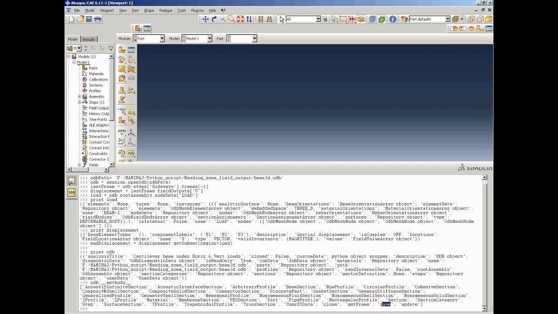Click the Color Code palette icon
558x314 pixels.
pos(404,19)
